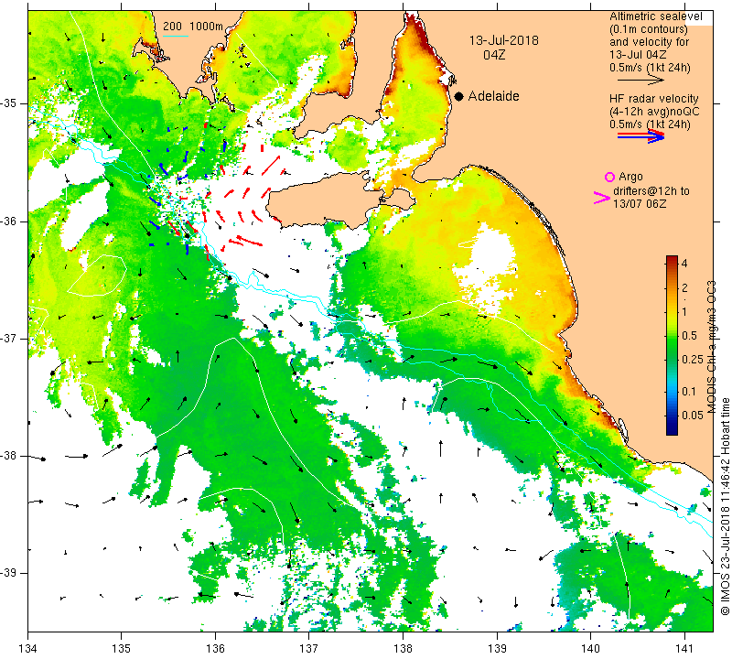
Task: Click the Adelaide city label
Action: [x=493, y=96]
